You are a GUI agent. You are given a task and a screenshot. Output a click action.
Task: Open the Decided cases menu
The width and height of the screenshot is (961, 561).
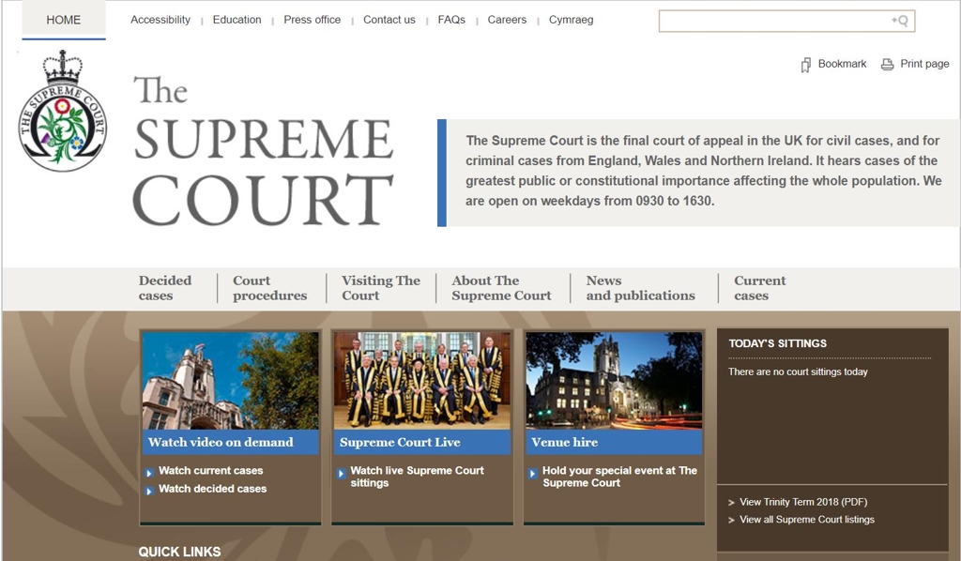click(165, 288)
